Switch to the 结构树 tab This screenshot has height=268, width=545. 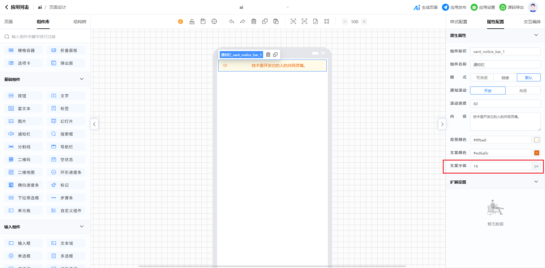coord(80,22)
